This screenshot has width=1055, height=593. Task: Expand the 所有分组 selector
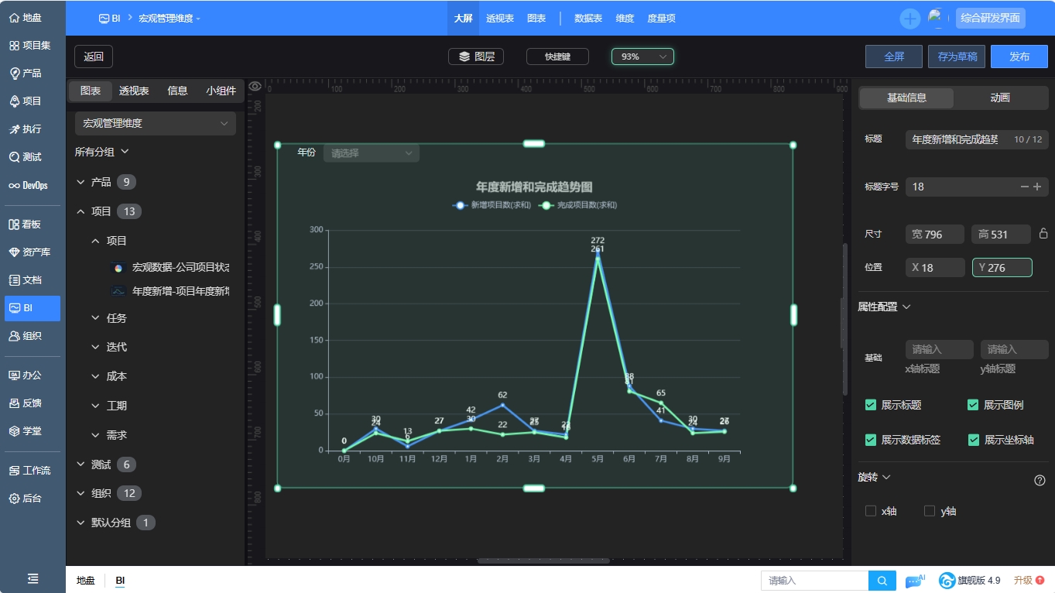102,152
